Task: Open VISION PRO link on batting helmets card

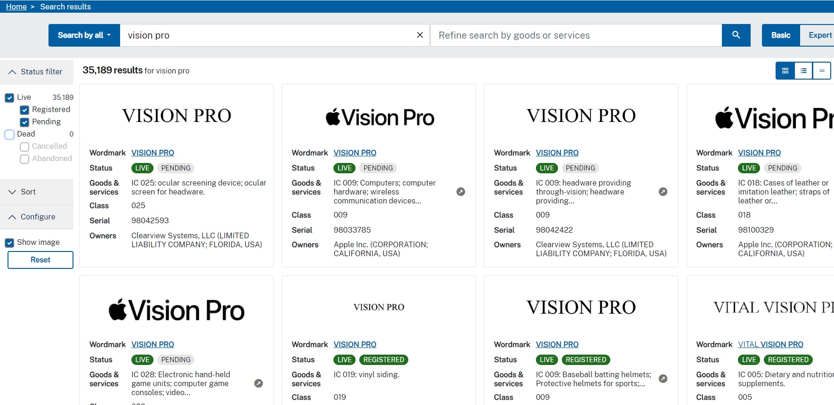Action: click(557, 344)
